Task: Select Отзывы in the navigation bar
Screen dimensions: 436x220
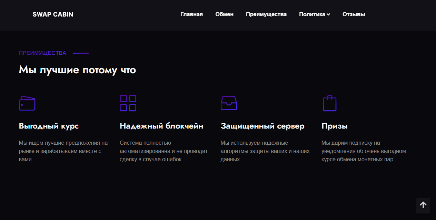Action: point(354,14)
